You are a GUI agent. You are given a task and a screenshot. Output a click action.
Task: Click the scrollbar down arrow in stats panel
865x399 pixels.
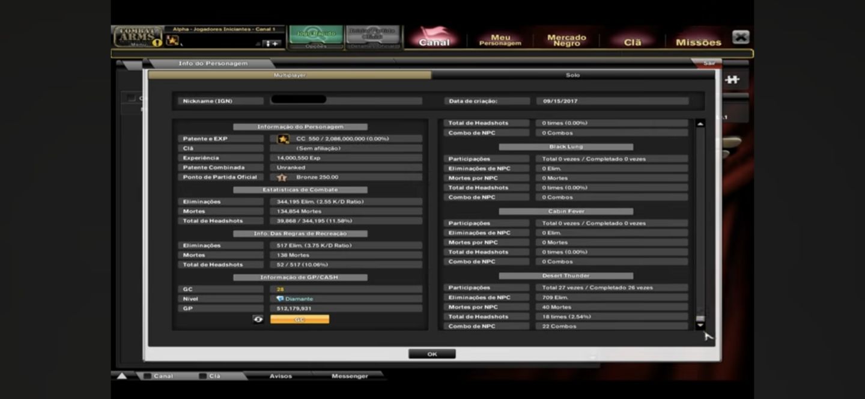700,326
